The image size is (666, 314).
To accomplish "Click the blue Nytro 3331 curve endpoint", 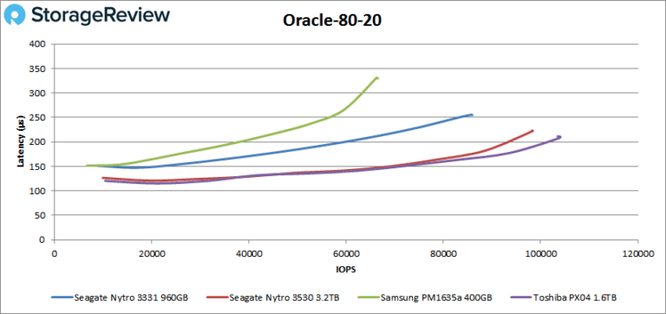I will (x=471, y=114).
